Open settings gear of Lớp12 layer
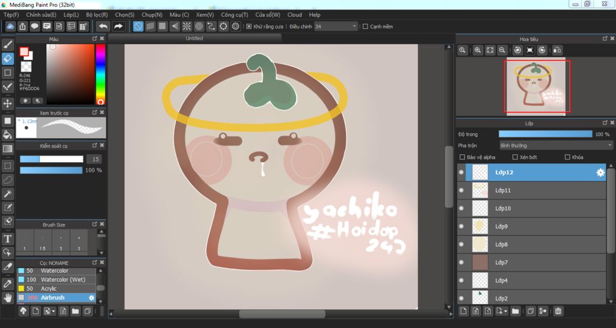The height and width of the screenshot is (328, 616). click(x=600, y=172)
